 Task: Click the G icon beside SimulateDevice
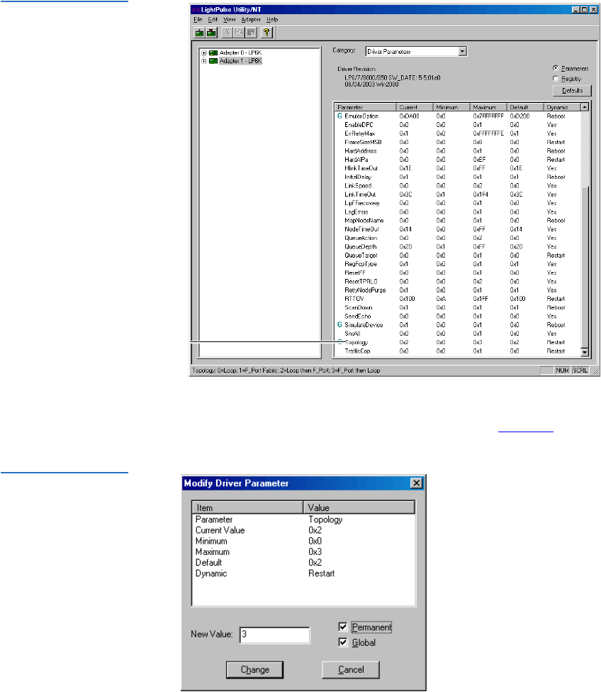[x=339, y=325]
